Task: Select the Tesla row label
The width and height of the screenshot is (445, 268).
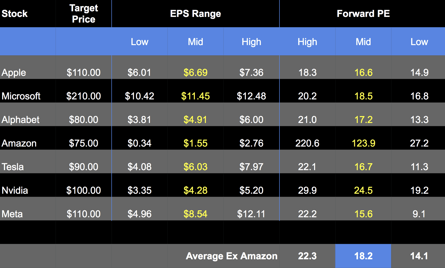Action: pos(13,167)
